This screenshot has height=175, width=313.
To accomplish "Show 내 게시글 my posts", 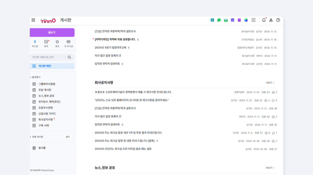I will click(x=69, y=44).
